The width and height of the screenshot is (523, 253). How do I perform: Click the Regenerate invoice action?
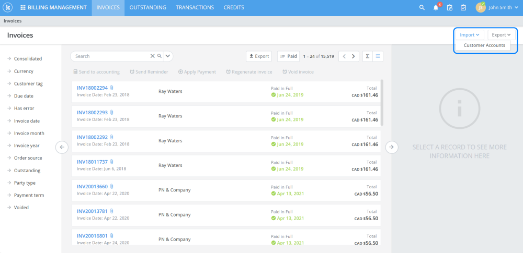[x=249, y=71]
